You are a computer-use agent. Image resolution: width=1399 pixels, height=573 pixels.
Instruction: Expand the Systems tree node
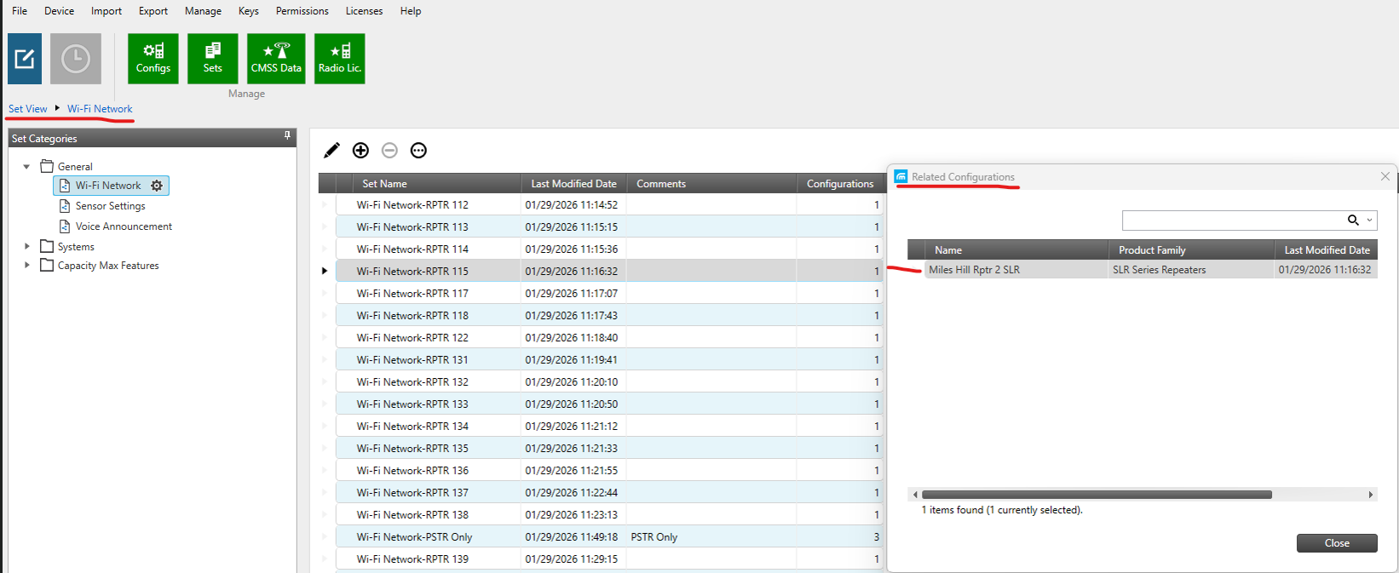tap(26, 246)
